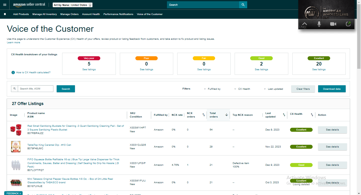361x195 pixels.
Task: Click ASIN B079F48JMC text
Action: [x=35, y=148]
